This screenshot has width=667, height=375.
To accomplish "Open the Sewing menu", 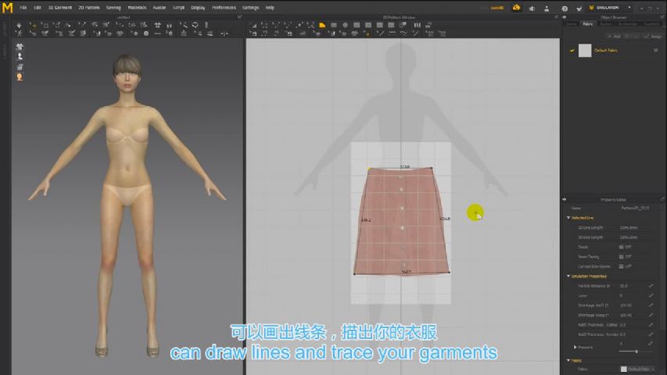I will point(113,8).
